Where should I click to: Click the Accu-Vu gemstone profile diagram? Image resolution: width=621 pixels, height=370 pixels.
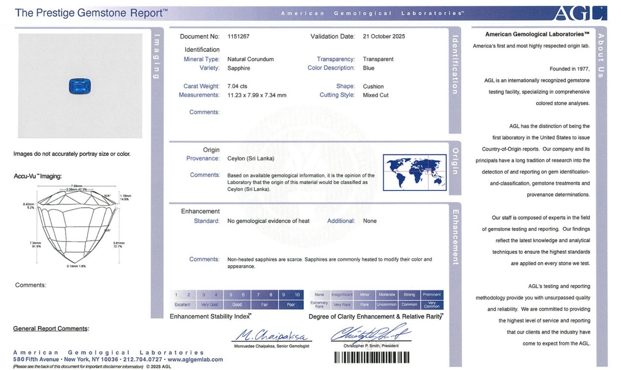coord(77,227)
